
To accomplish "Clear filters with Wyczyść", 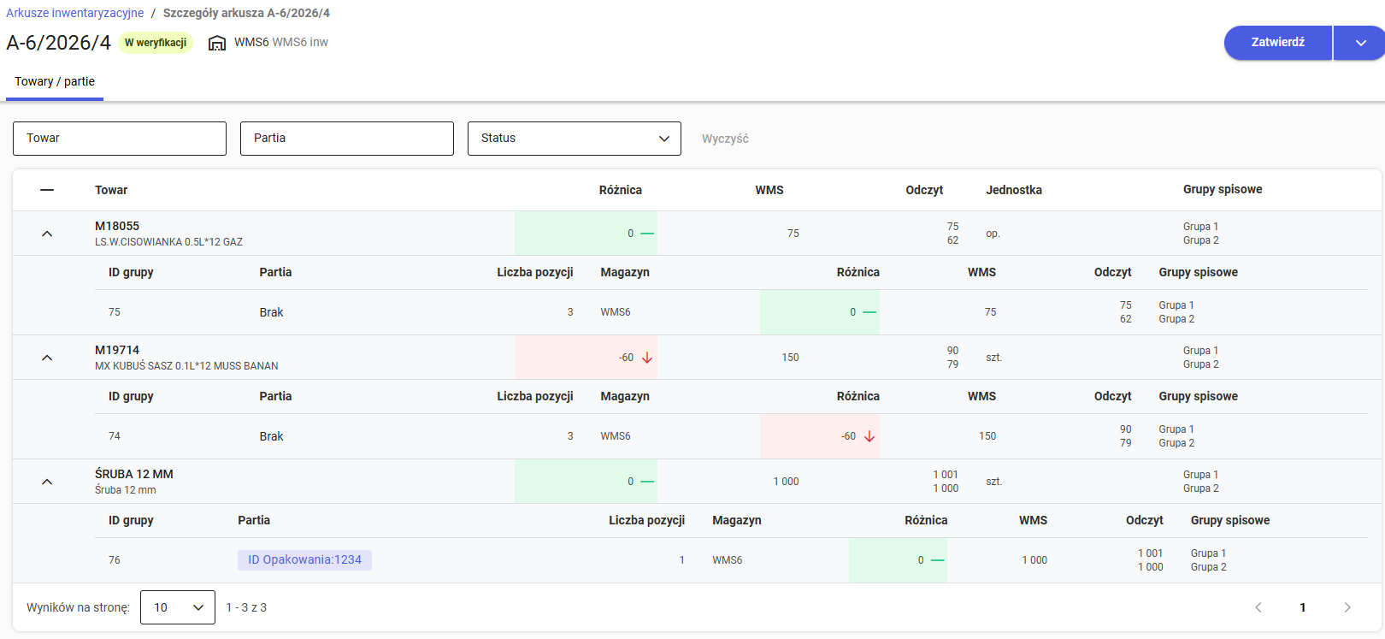I will 725,139.
